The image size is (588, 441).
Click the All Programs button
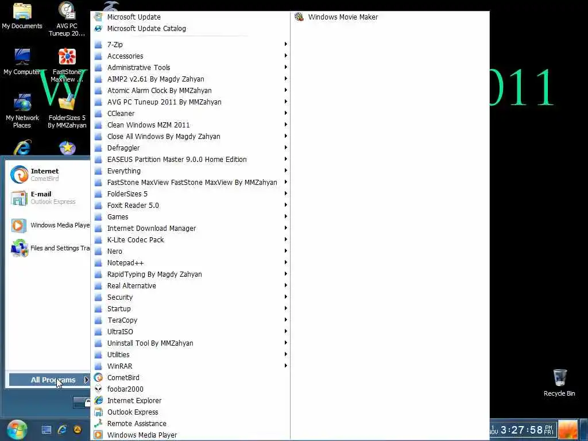[49, 380]
